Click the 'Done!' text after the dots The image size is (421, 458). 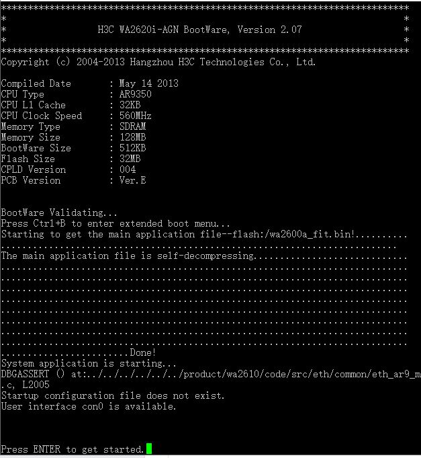click(143, 352)
